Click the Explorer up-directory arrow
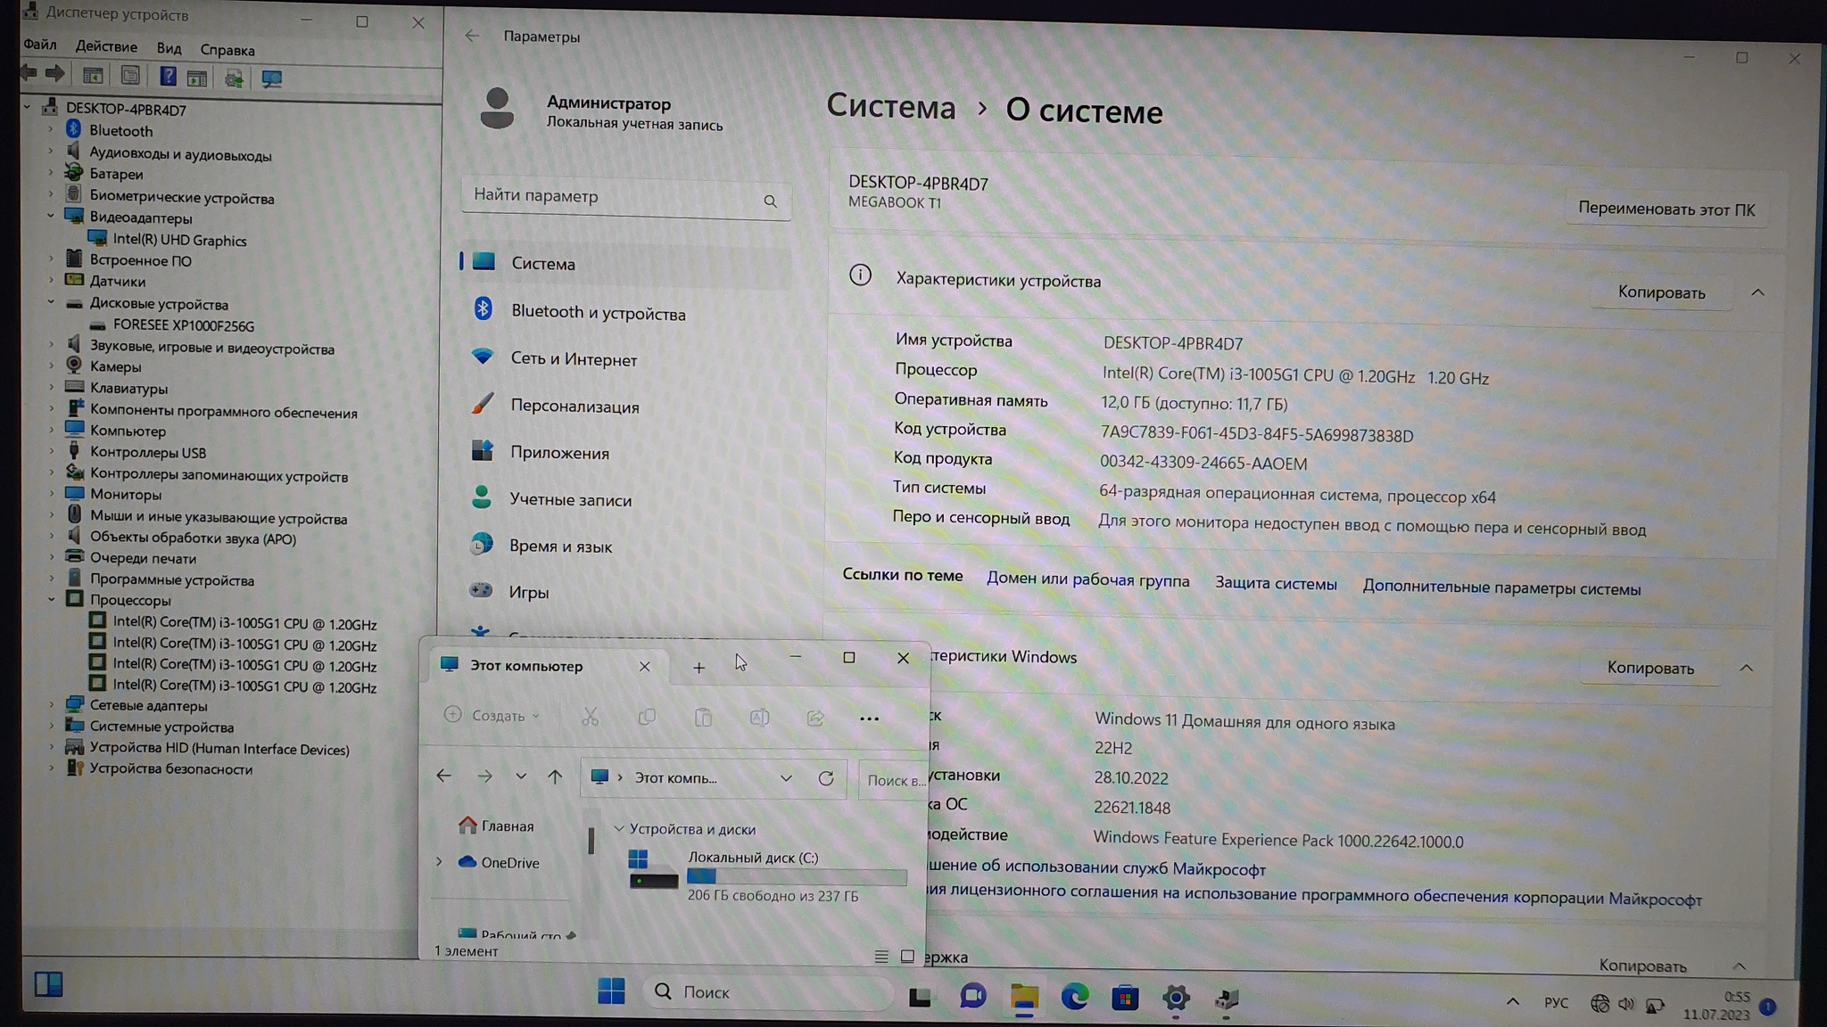The height and width of the screenshot is (1027, 1827). click(555, 776)
